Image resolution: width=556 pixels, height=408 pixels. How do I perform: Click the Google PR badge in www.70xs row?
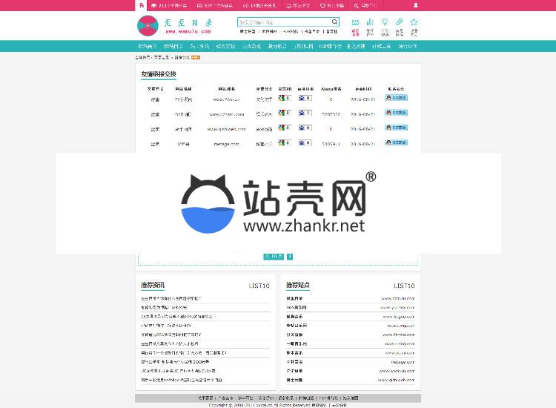point(285,98)
